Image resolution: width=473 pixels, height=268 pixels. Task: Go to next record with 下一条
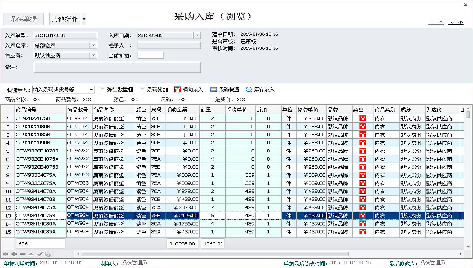(x=456, y=23)
